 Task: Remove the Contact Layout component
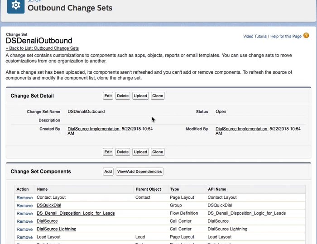point(24,197)
